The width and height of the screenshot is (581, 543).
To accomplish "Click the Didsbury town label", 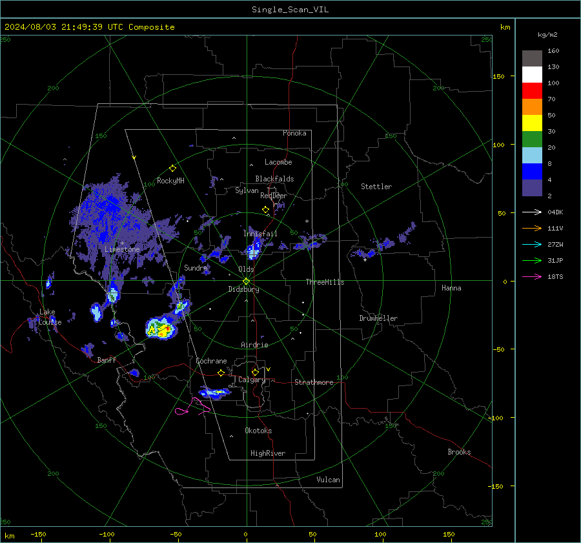I will (243, 289).
